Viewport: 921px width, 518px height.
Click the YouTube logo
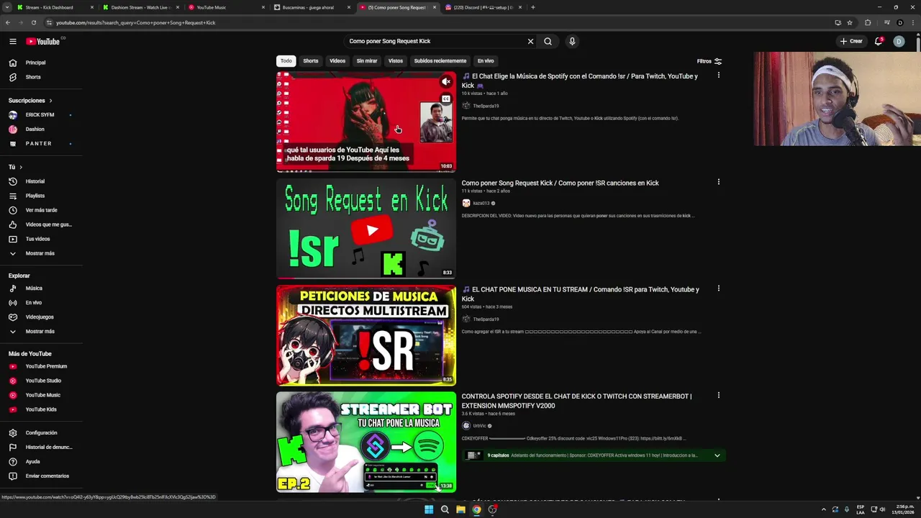click(x=43, y=41)
